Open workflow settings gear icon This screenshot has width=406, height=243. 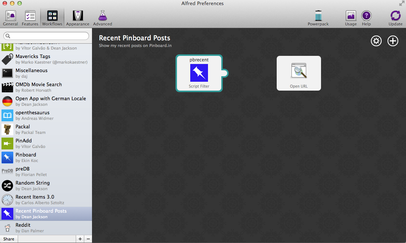click(x=376, y=41)
